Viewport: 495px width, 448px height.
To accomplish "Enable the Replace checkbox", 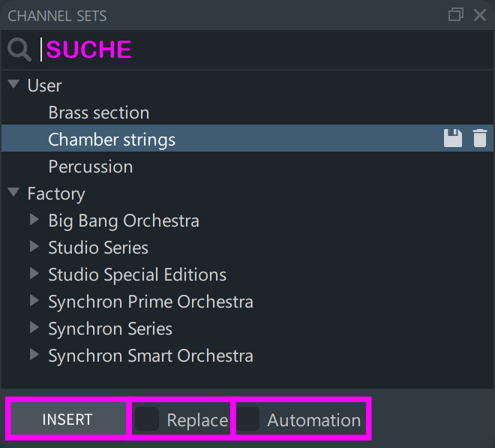I will (147, 419).
